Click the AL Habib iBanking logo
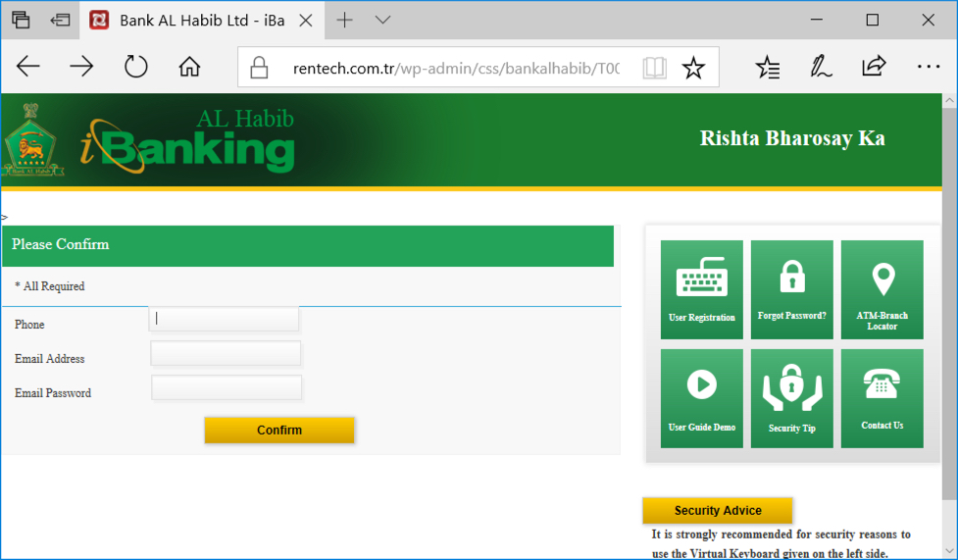The height and width of the screenshot is (560, 958). (187, 140)
